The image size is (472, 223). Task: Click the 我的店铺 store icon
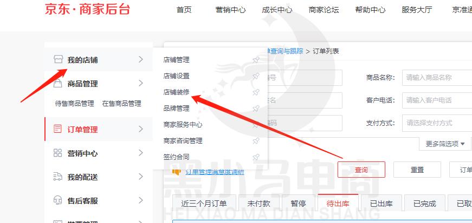58,59
